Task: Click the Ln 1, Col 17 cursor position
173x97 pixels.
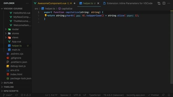Action: pyautogui.click(x=51, y=95)
